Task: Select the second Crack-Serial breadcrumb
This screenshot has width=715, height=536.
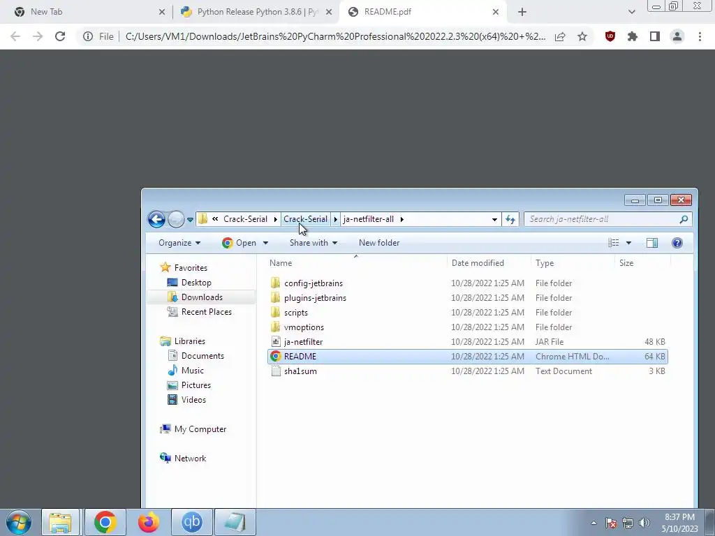Action: tap(305, 219)
